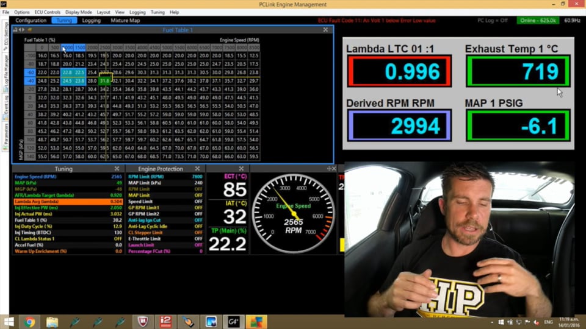
Task: Open the Help menu
Action: point(174,12)
